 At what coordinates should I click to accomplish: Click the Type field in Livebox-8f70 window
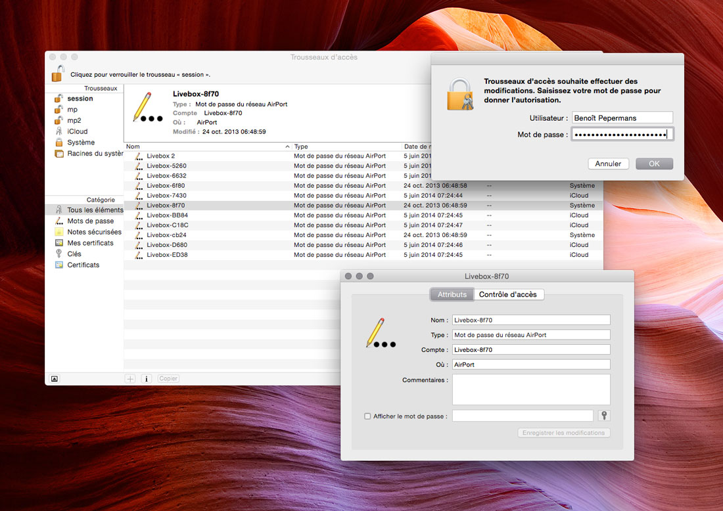coord(531,335)
